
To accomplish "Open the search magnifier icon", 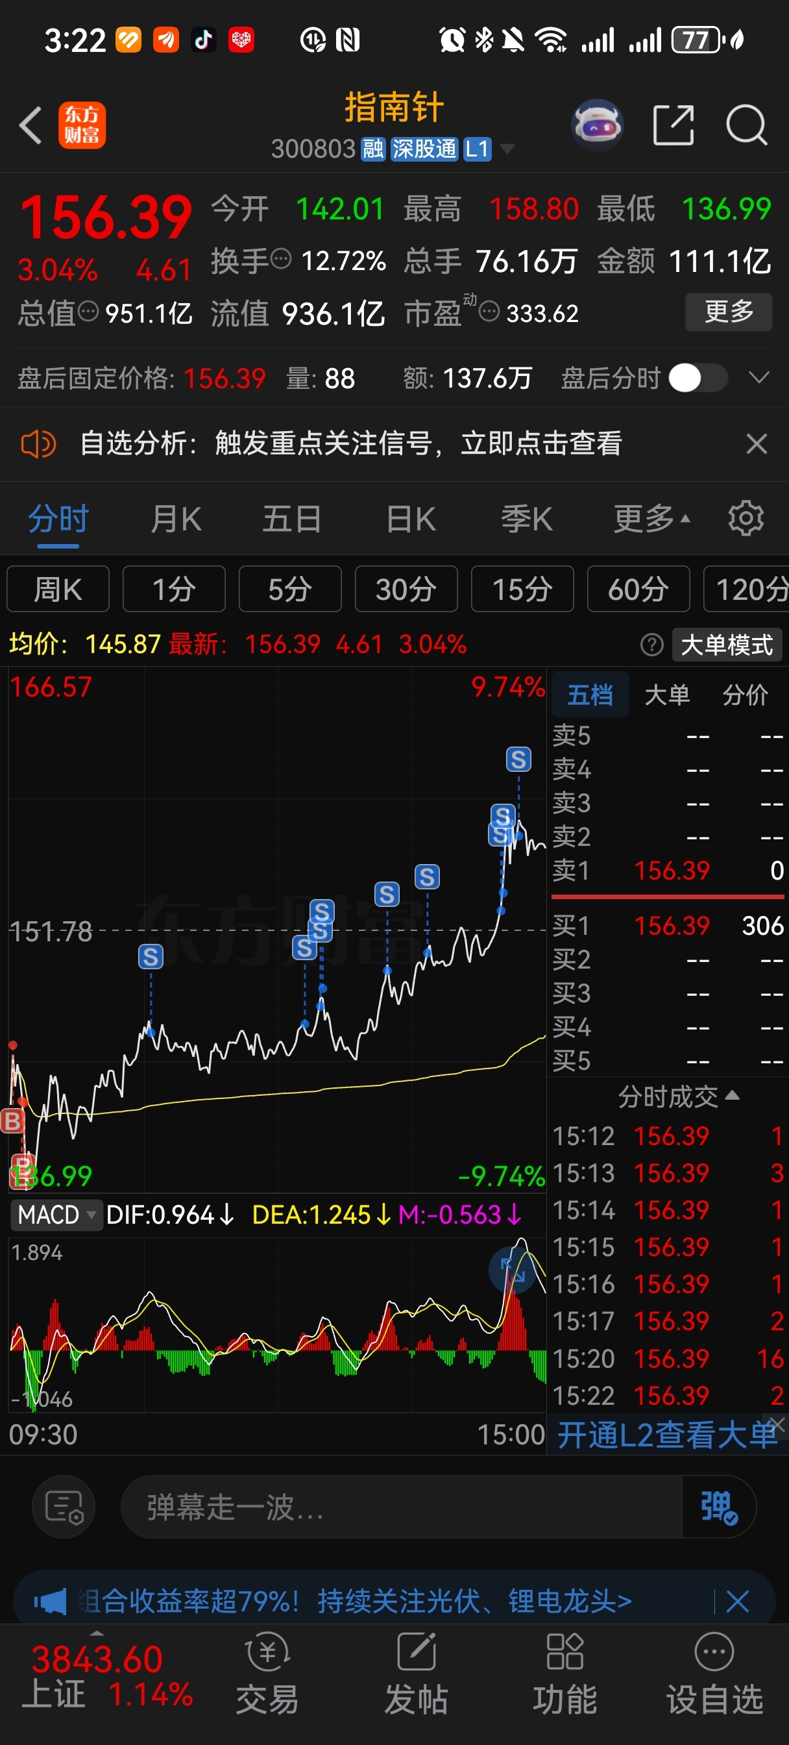I will [x=746, y=125].
